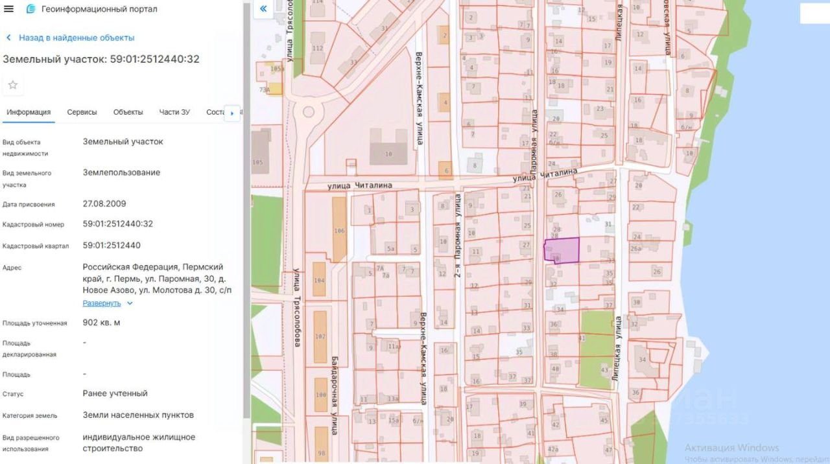Switch to the Сервисы tab
Viewport: 830px width, 464px height.
[82, 112]
